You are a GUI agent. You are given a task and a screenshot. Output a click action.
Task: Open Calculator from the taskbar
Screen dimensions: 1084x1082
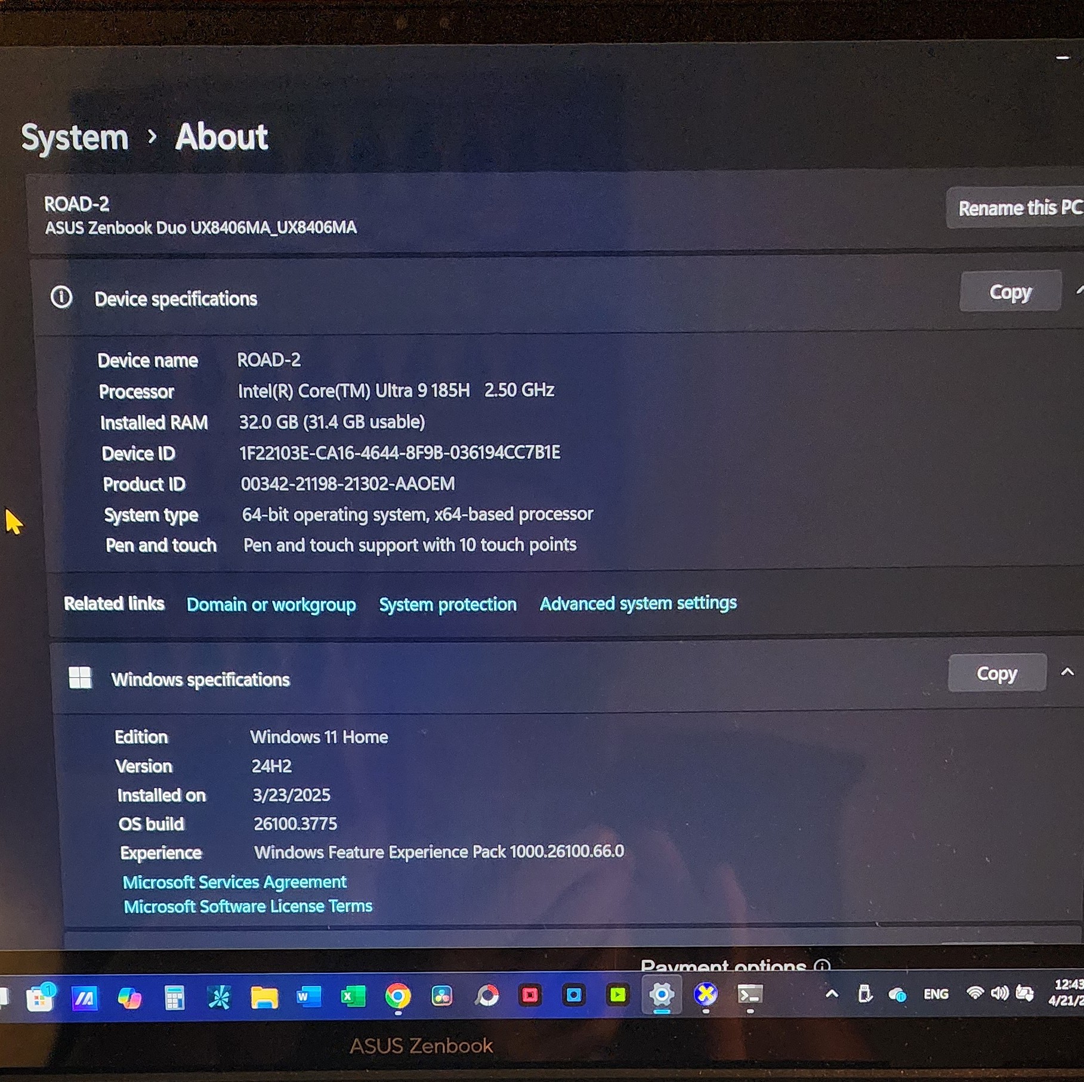pos(174,997)
